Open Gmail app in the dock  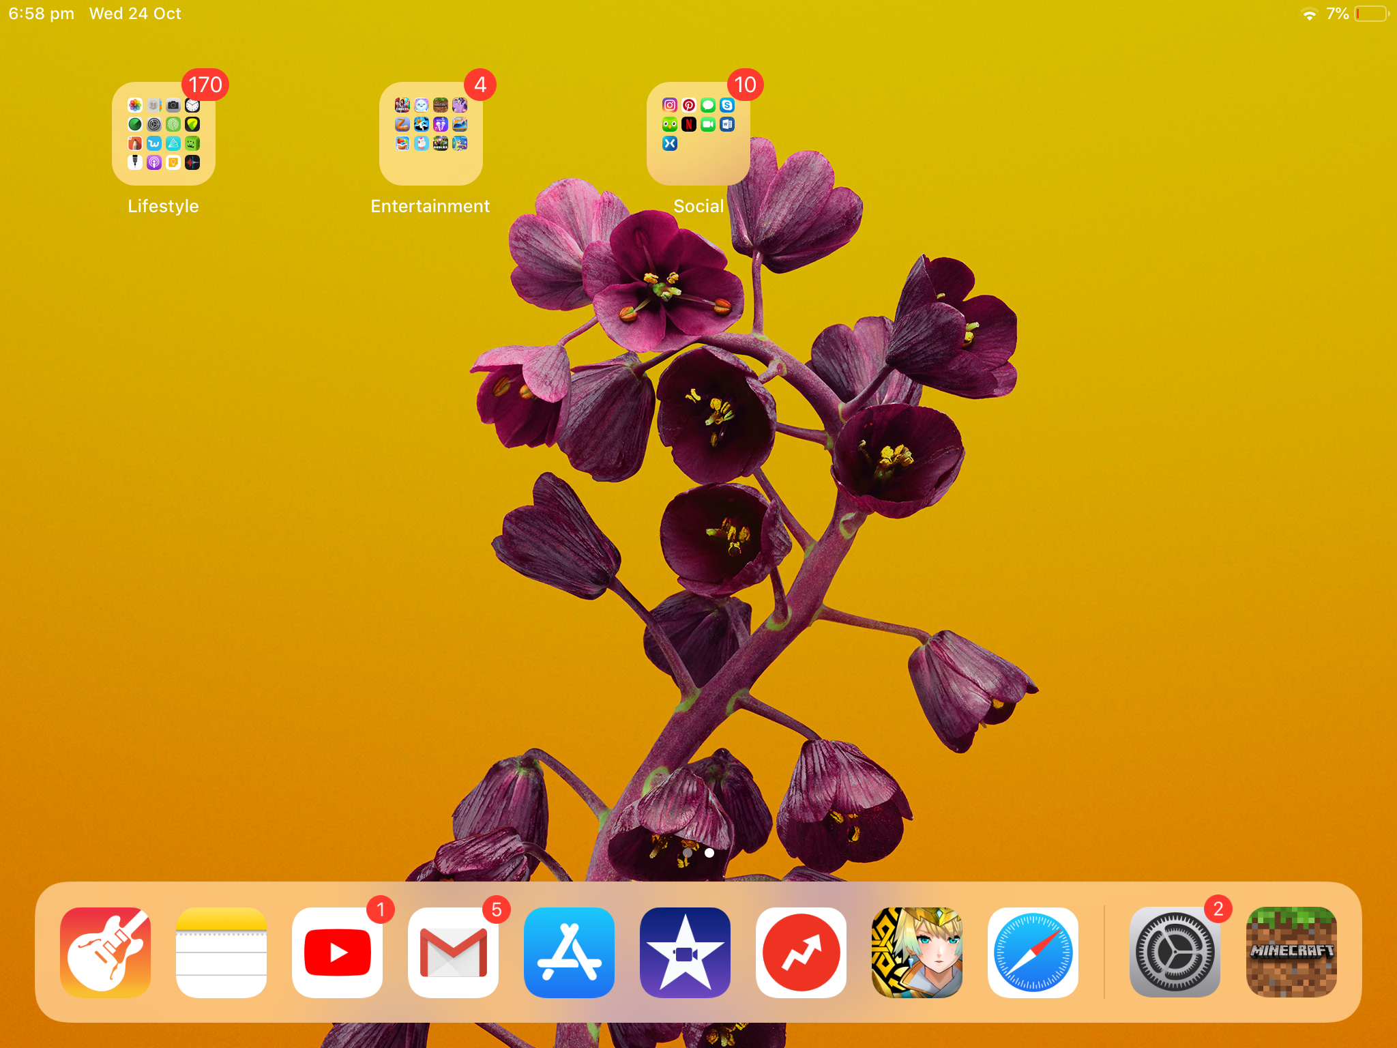coord(453,952)
